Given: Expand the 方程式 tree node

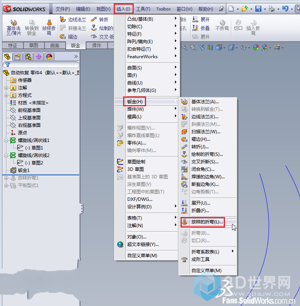Looking at the screenshot, I should (x=6, y=95).
